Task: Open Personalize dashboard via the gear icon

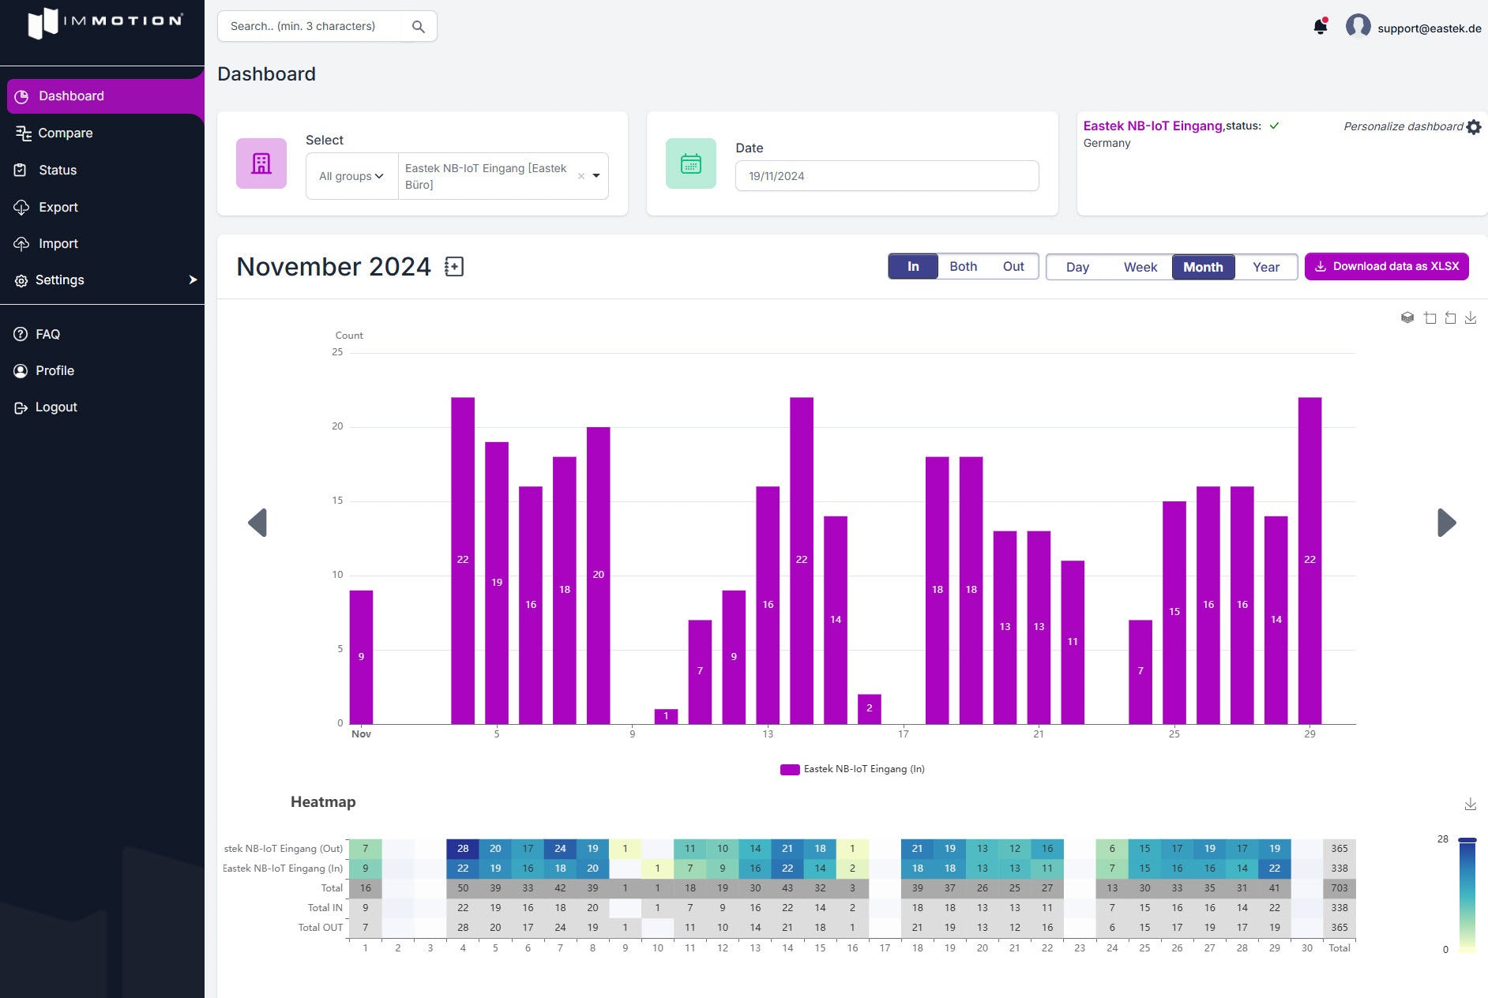Action: click(1474, 127)
